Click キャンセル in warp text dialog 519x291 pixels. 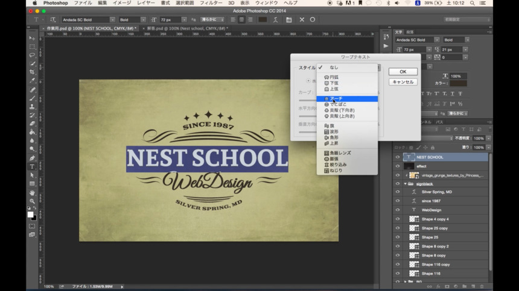pos(403,82)
